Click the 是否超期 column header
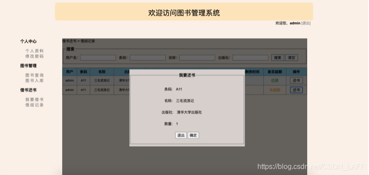The height and width of the screenshot is (175, 369). point(275,72)
